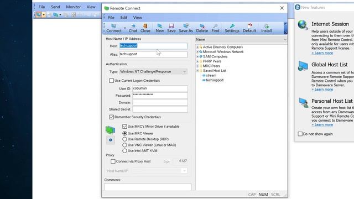Enable Connect via Proxy Host checkbox
Viewport: 354px width, 199px height.
point(113,161)
